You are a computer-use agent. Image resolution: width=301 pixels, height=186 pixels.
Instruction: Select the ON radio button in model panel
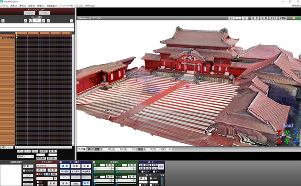pos(38,182)
